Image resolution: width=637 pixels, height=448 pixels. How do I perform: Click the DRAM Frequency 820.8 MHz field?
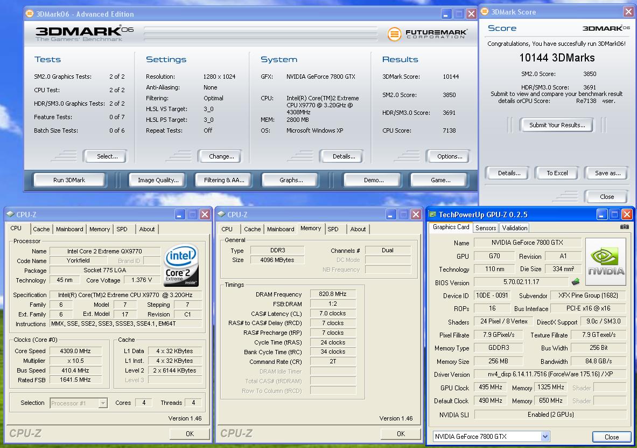coord(333,294)
